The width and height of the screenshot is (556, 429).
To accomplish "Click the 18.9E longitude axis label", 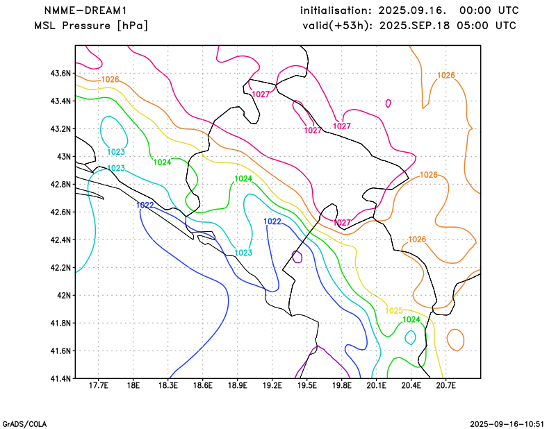I will tap(237, 385).
